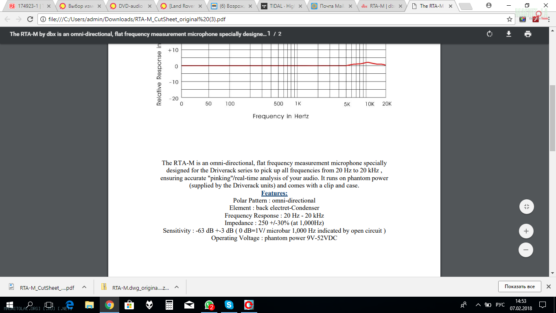The height and width of the screenshot is (313, 556).
Task: Open the clock showing 14:53
Action: coord(521,305)
